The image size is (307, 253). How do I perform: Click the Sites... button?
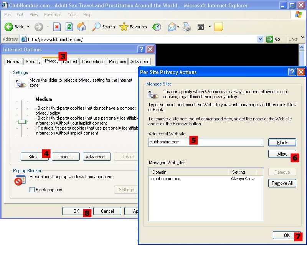(35, 157)
